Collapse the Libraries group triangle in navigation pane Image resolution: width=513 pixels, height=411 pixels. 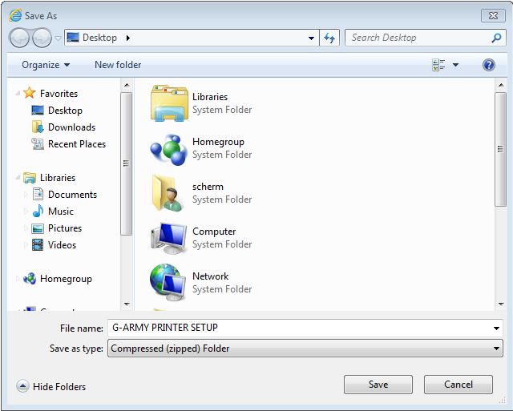pos(18,178)
